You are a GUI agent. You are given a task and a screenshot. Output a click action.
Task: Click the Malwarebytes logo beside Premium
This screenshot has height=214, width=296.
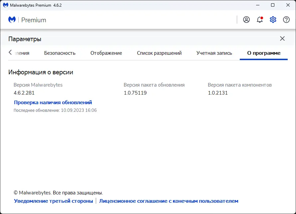[x=12, y=20]
